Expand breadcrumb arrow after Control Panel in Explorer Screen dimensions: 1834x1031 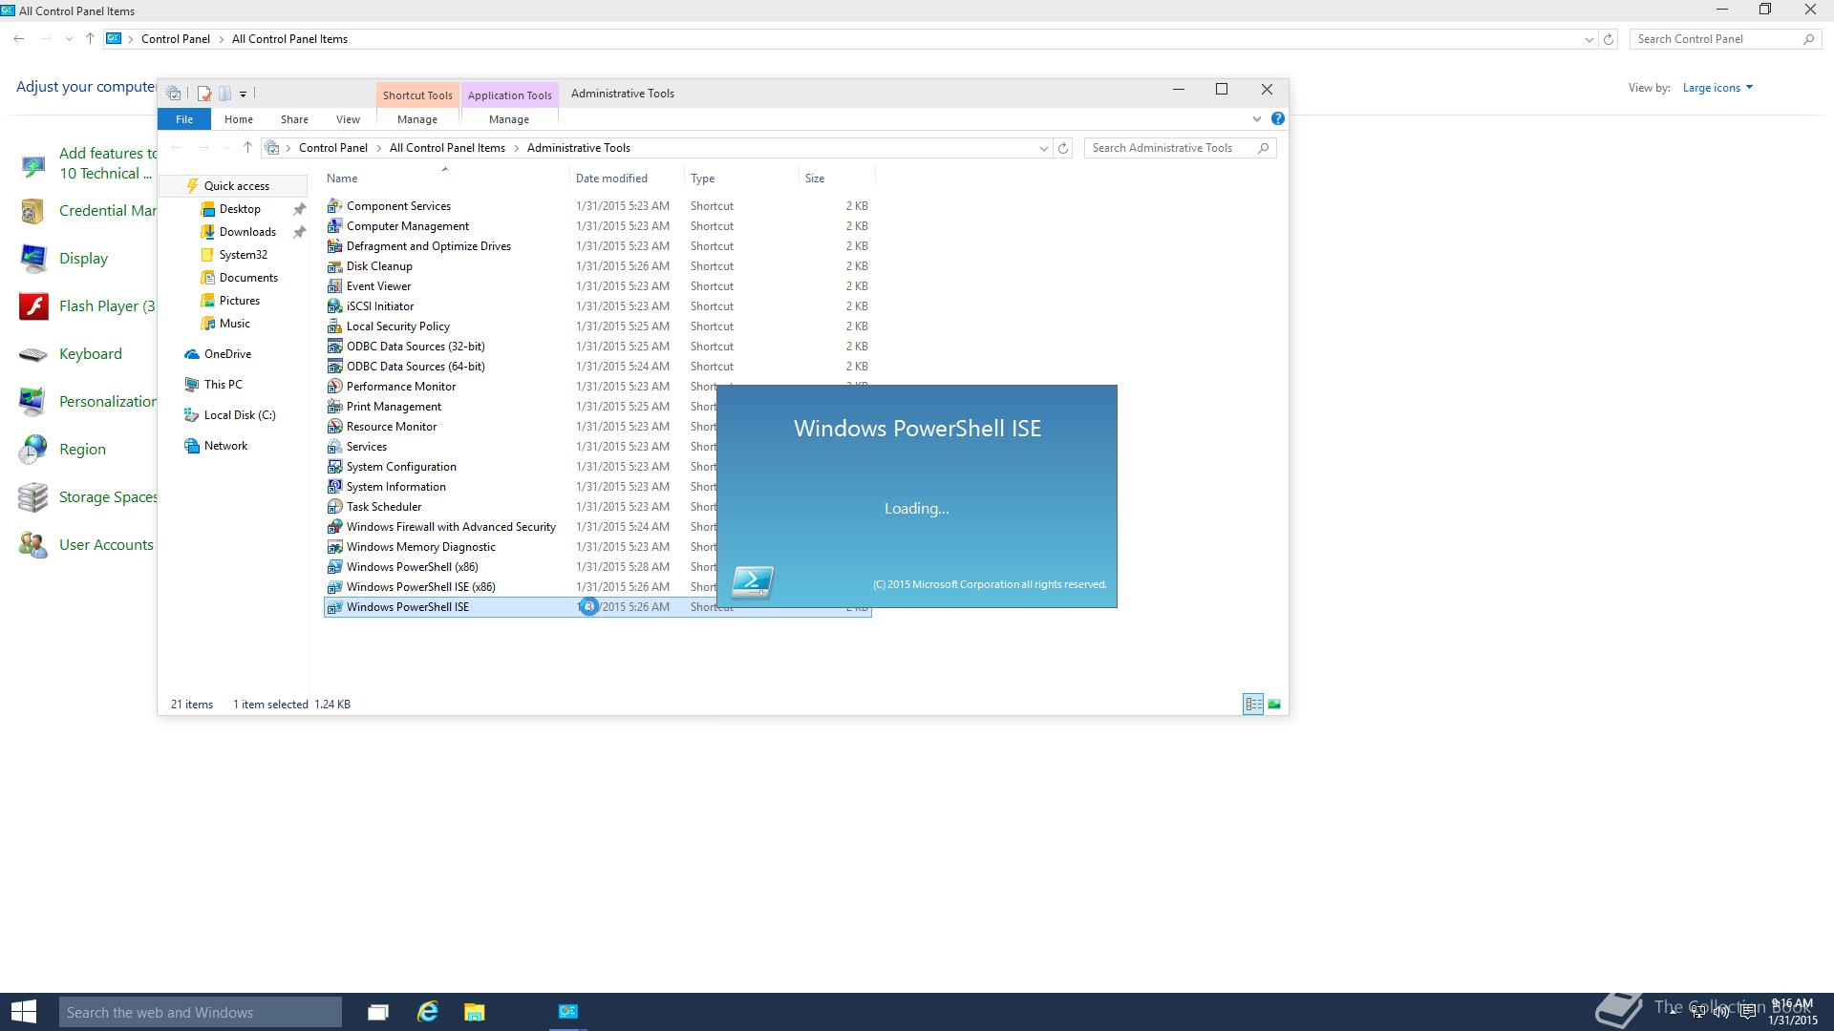pyautogui.click(x=378, y=148)
